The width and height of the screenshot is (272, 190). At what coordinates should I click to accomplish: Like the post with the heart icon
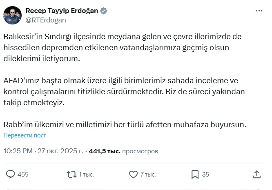(x=133, y=175)
